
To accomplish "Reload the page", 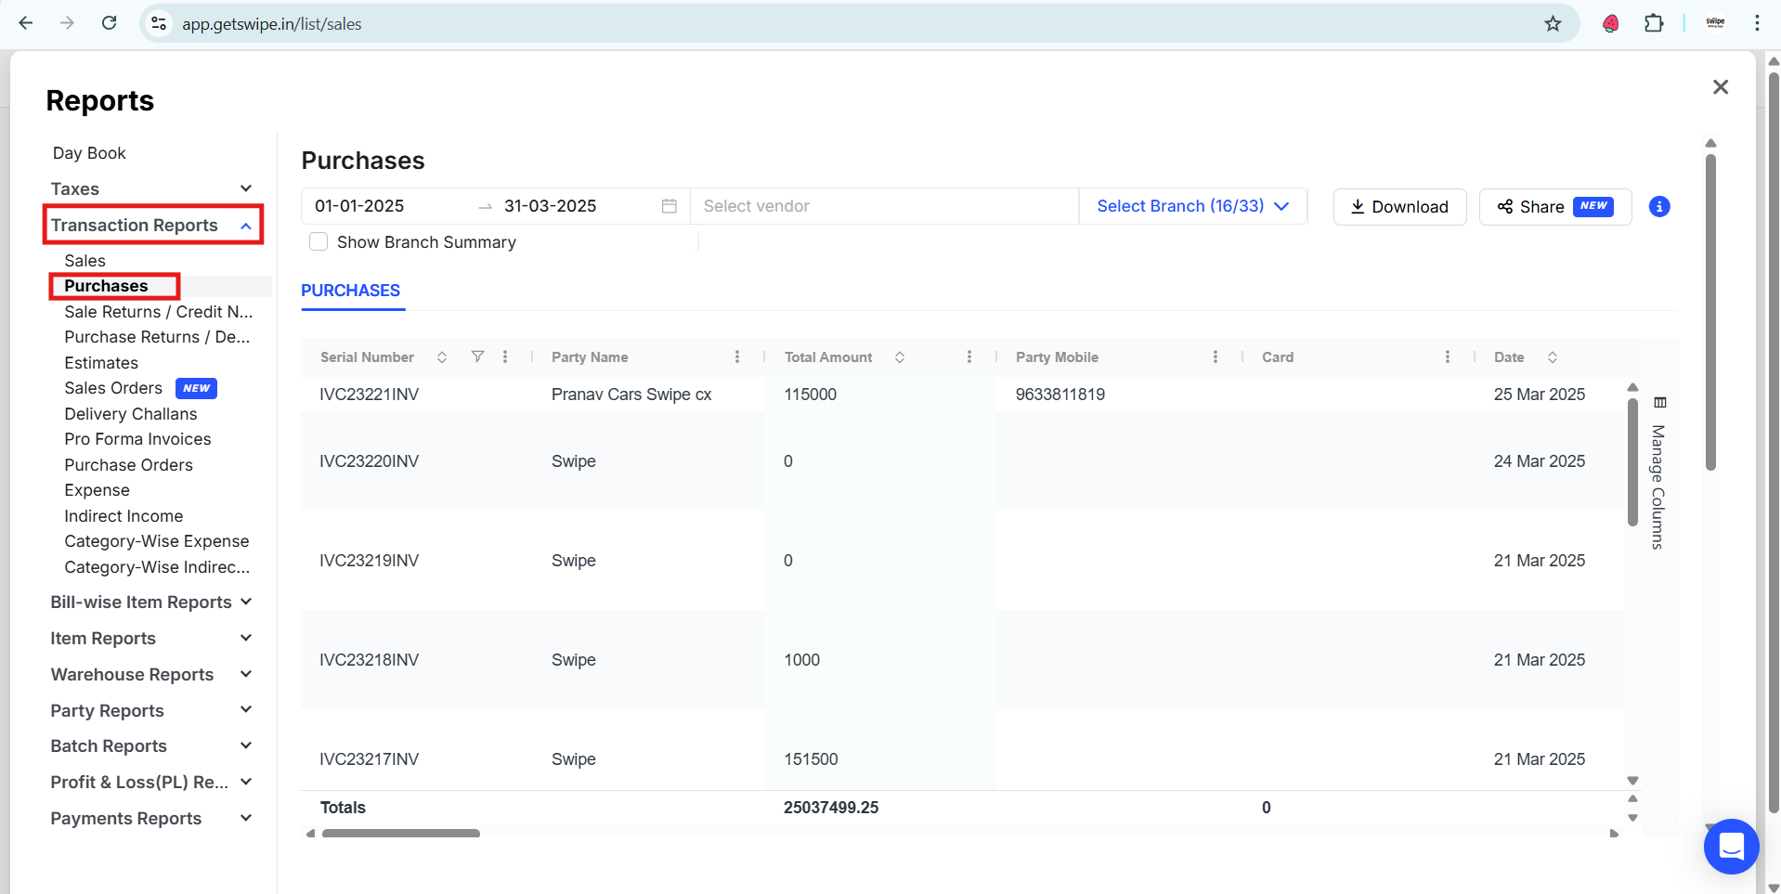I will click(x=109, y=23).
